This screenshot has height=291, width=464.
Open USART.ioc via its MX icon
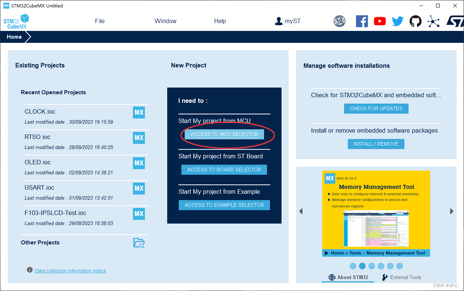pos(139,189)
